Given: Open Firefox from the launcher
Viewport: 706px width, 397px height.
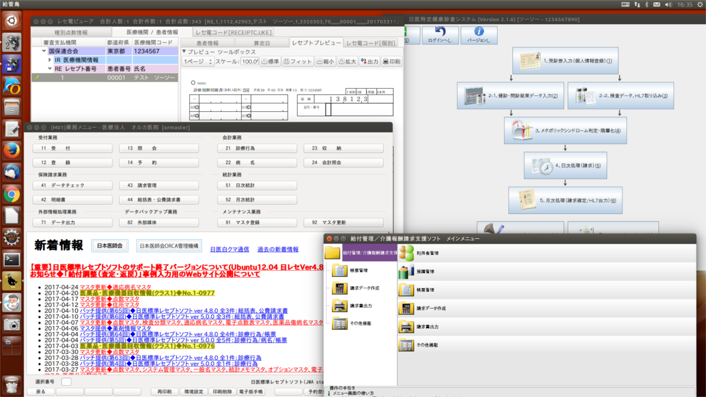Looking at the screenshot, I should click(12, 150).
